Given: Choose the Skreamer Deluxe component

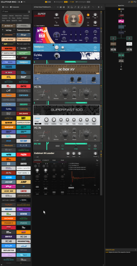Looking at the screenshot, I should (23, 53).
